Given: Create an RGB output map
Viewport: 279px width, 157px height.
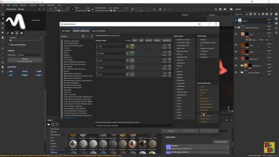Looking at the screenshot, I should pos(141,41).
